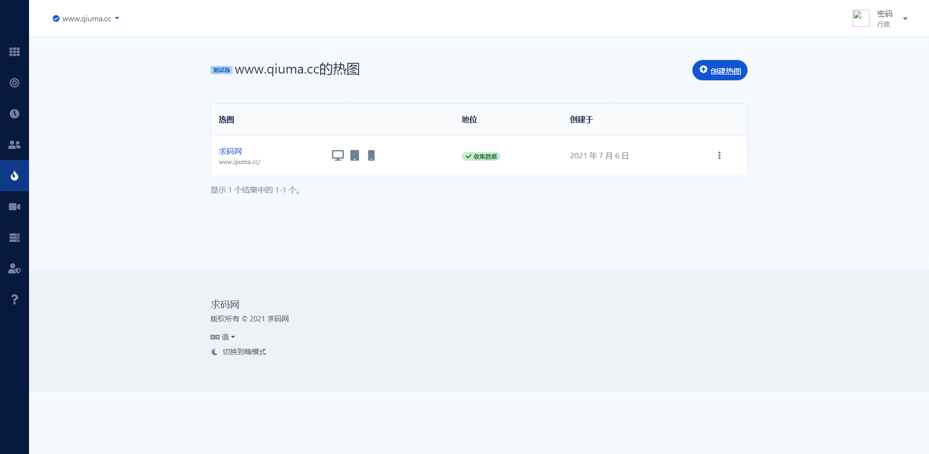Click the 收集数据 status badge
This screenshot has width=929, height=454.
click(x=480, y=156)
